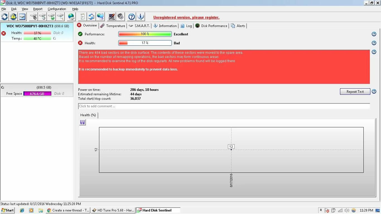Switch to the Temperature tab

point(113,26)
